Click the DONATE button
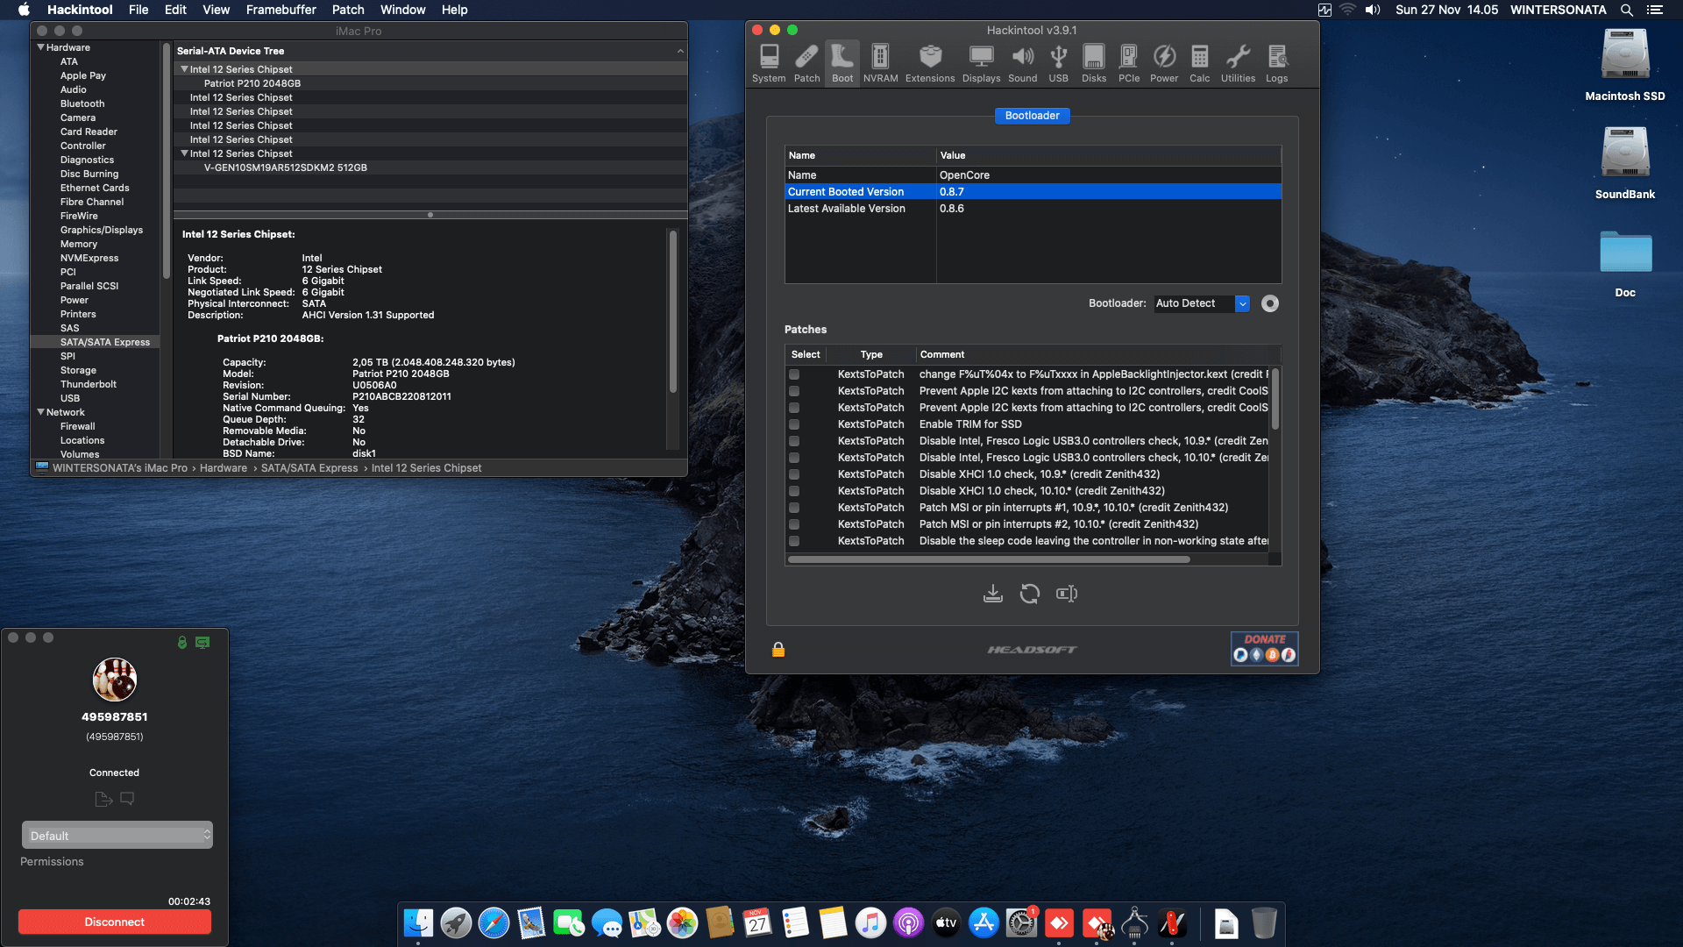Image resolution: width=1683 pixels, height=947 pixels. [x=1264, y=649]
